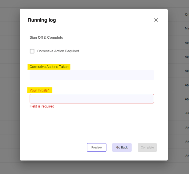Select the Sign Off & Complete heading
This screenshot has width=189, height=174.
46,38
